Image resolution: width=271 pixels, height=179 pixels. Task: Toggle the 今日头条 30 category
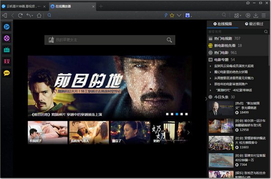[x=238, y=97]
